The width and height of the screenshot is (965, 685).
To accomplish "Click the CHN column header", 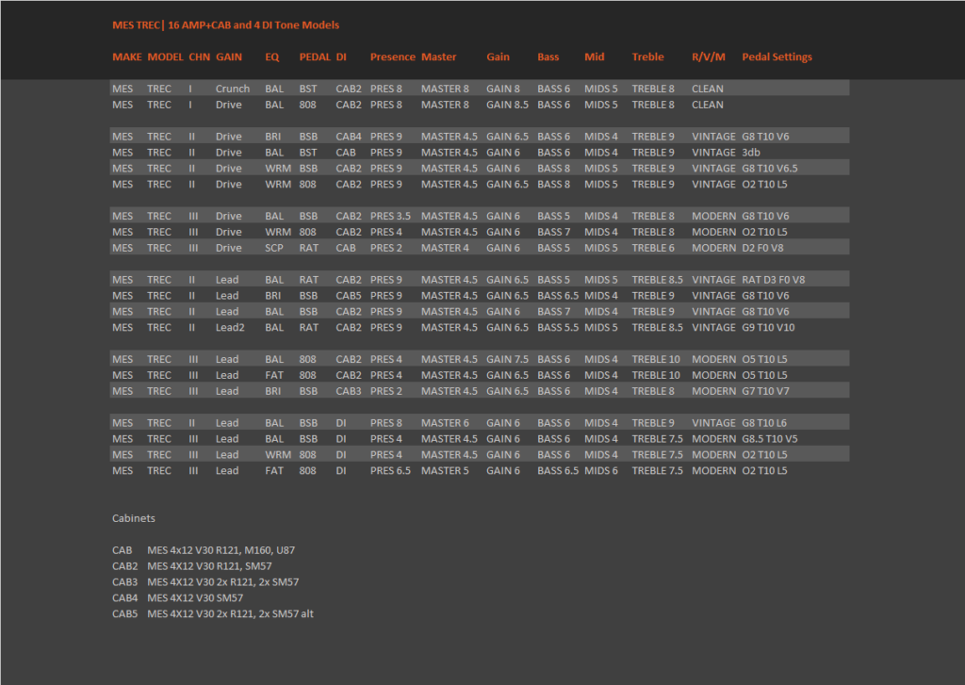I will tap(200, 57).
